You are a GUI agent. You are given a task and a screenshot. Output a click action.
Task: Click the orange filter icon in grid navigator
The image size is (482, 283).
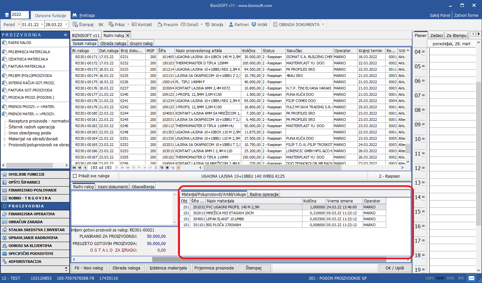tap(179, 168)
